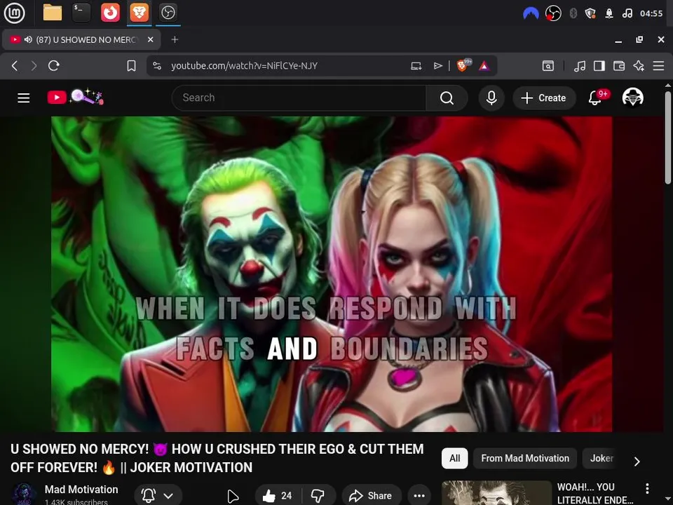
Task: Open the OBS Studio panel icon
Action: [x=168, y=13]
